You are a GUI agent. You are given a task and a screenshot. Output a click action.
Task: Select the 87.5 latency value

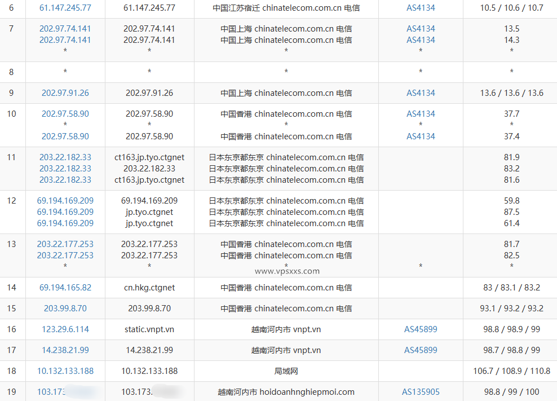(511, 212)
